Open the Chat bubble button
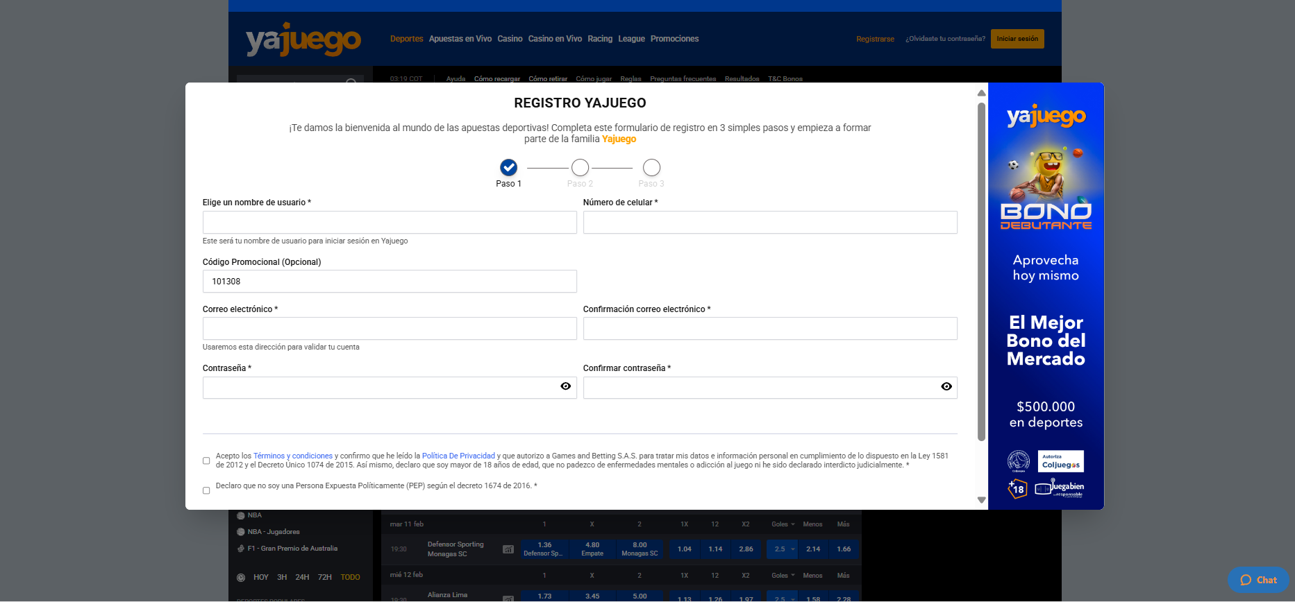1295x602 pixels. click(1258, 580)
